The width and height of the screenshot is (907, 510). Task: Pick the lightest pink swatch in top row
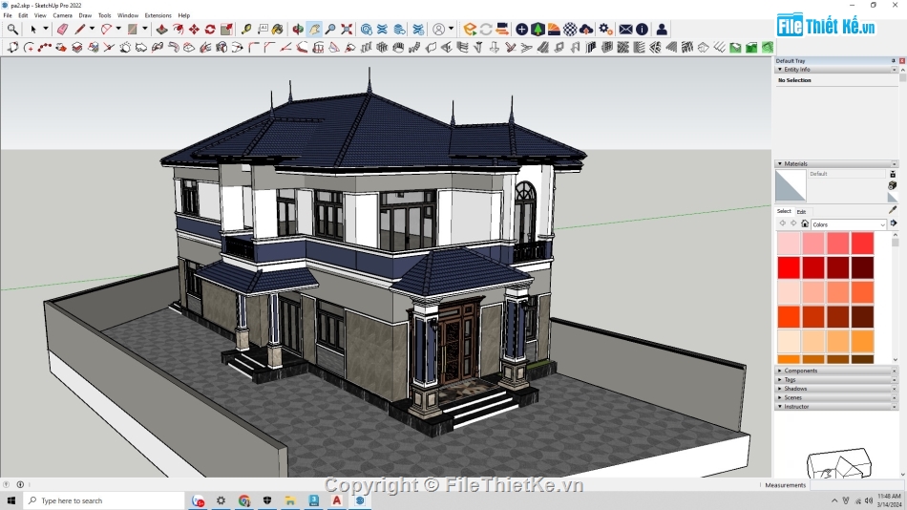click(x=789, y=244)
